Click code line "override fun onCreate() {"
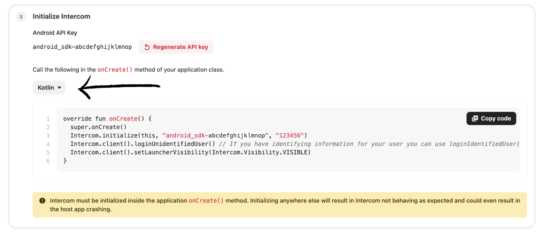This screenshot has height=237, width=541. [108, 118]
